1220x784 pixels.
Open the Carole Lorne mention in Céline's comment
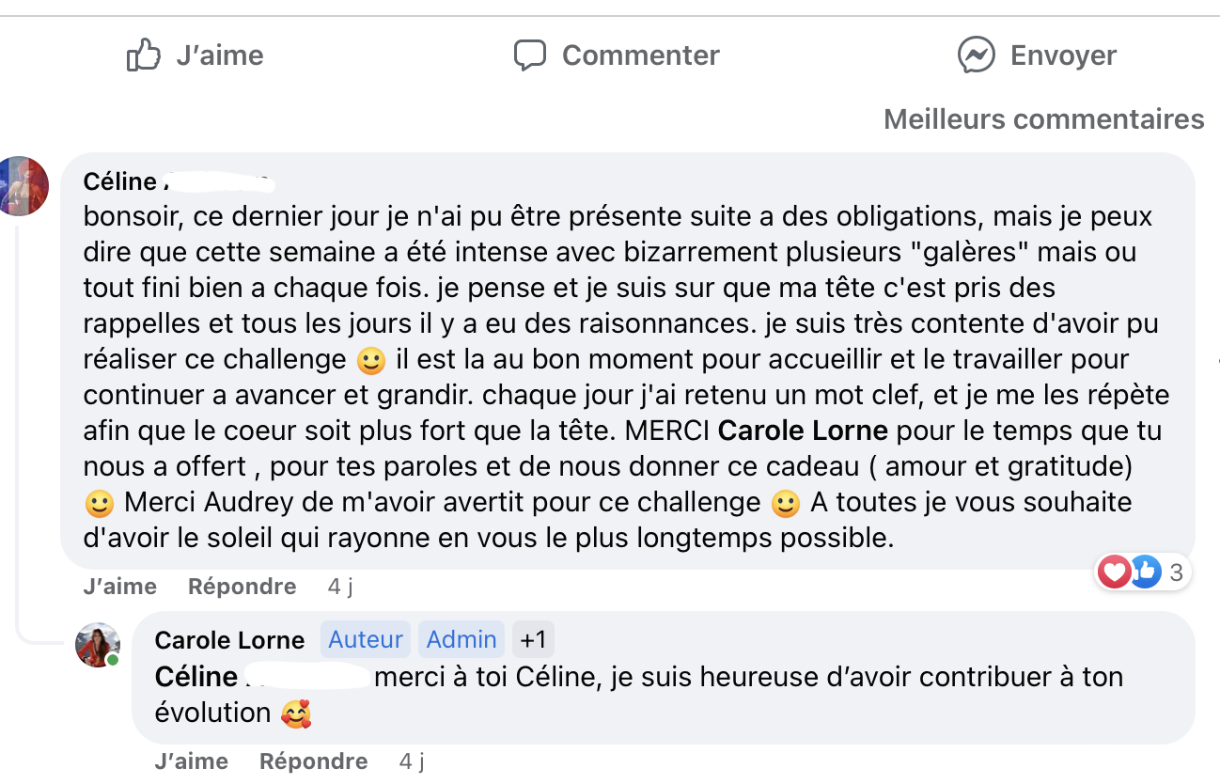pos(803,431)
